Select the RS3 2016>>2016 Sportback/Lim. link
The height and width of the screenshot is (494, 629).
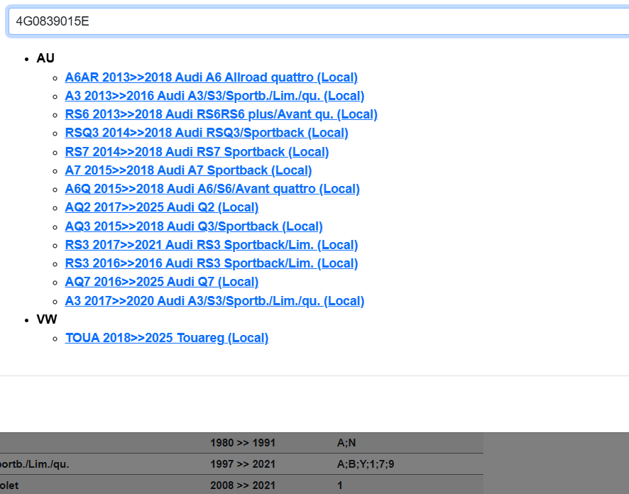211,263
